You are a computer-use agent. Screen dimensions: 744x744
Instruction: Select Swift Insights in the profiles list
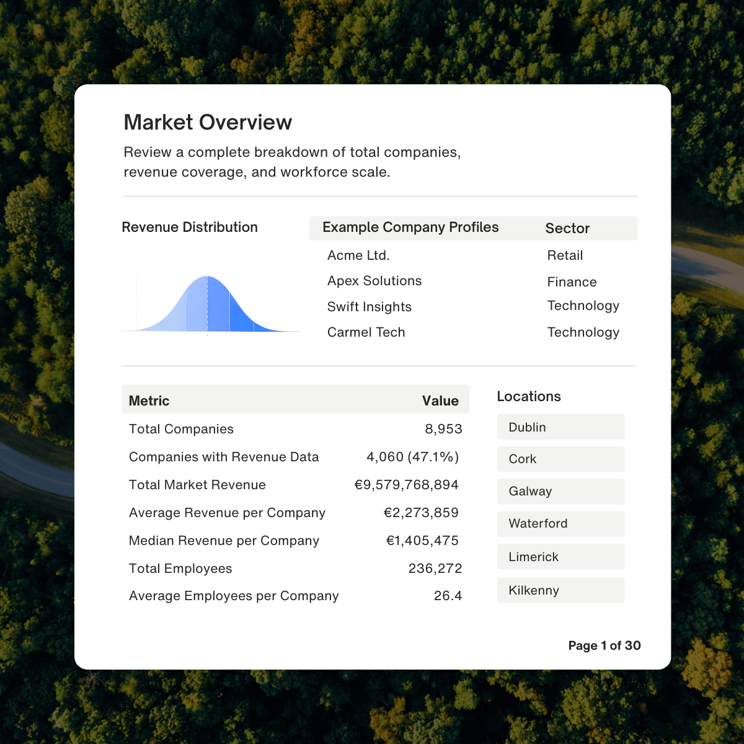(x=370, y=307)
